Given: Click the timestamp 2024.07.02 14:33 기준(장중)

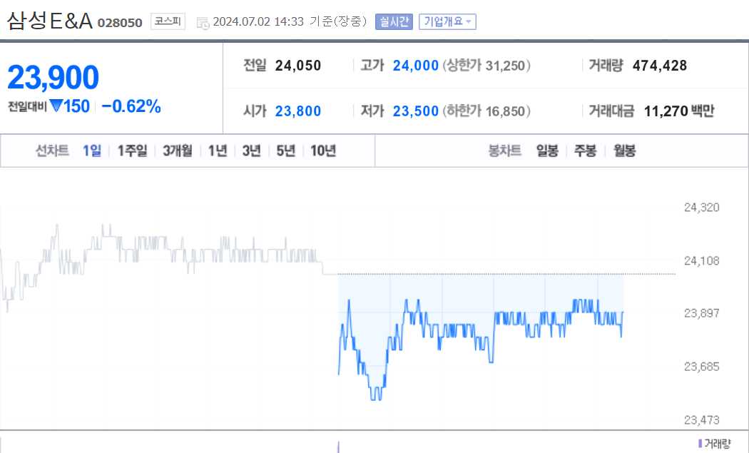Looking at the screenshot, I should click(290, 21).
